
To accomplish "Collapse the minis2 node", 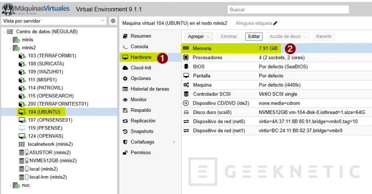I will (10, 48).
